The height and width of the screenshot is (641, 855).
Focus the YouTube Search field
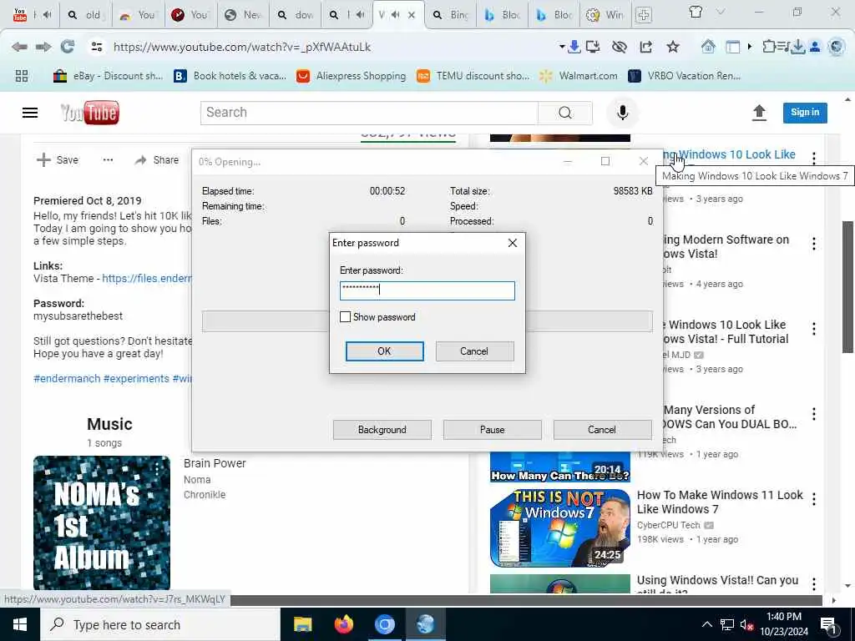pyautogui.click(x=369, y=113)
